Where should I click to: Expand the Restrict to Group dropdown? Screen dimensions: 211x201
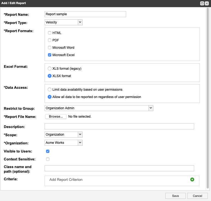click(x=99, y=108)
